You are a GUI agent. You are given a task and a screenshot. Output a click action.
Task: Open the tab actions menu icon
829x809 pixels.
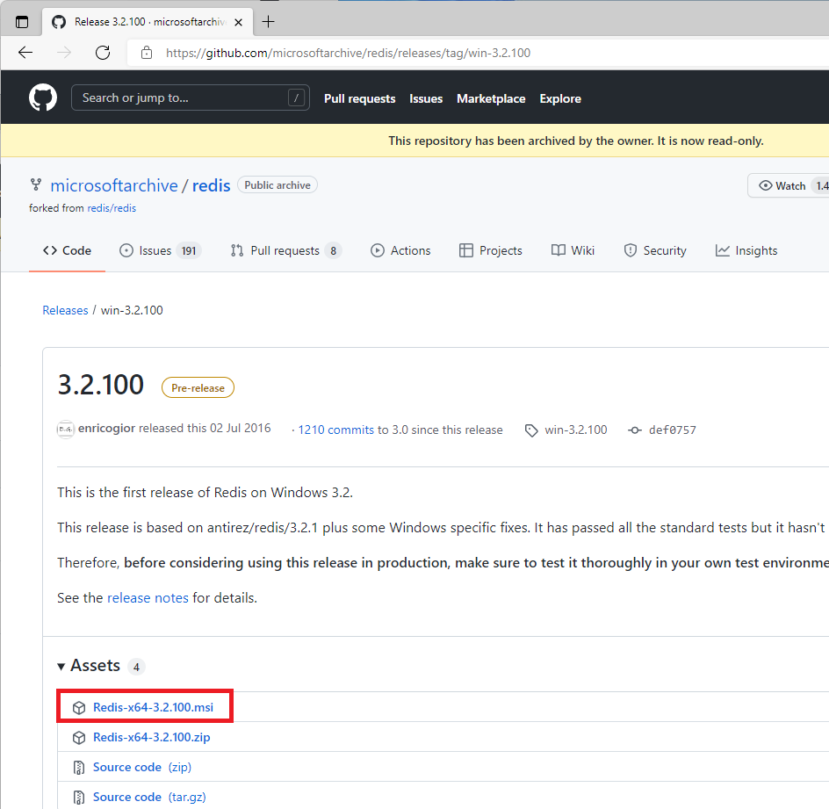22,22
